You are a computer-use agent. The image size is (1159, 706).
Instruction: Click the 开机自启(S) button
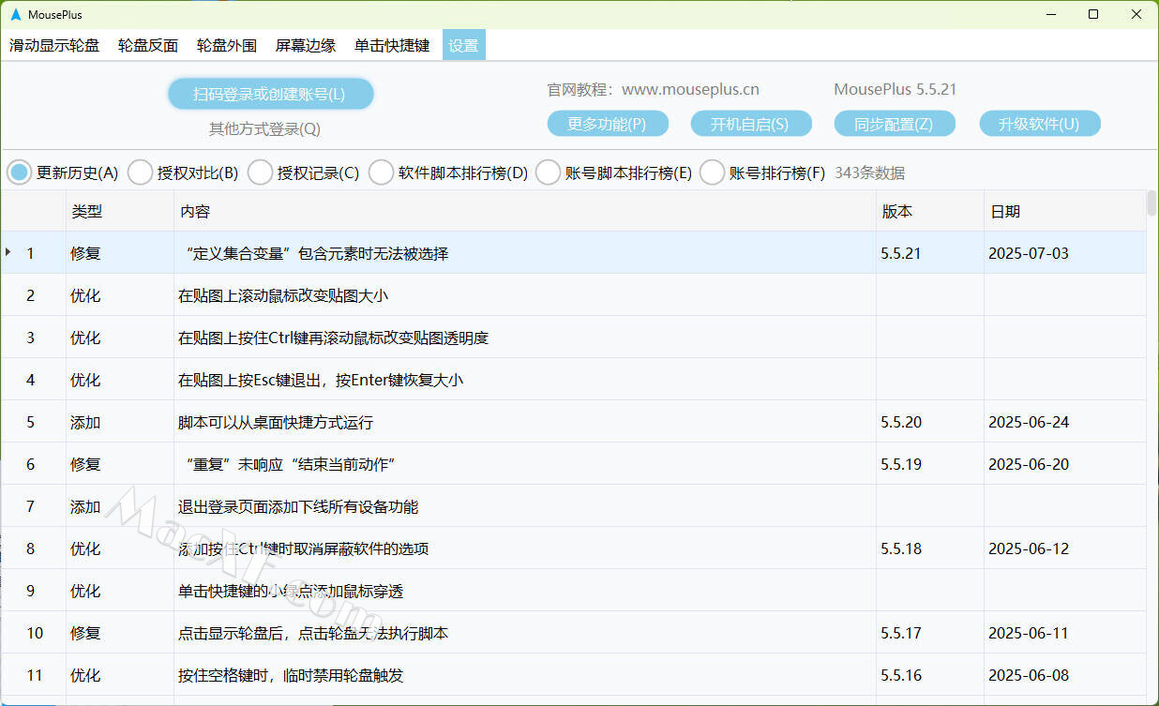749,124
